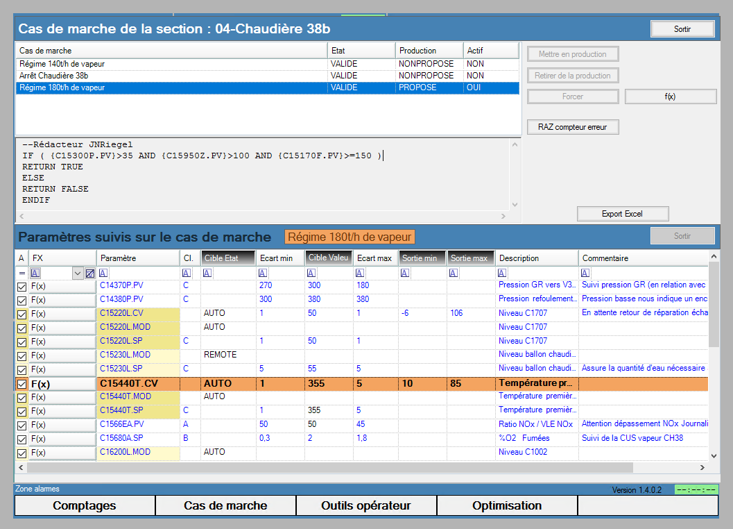Click the parameters grid vertical scroll down arrow
Image resolution: width=733 pixels, height=529 pixels.
pos(714,456)
